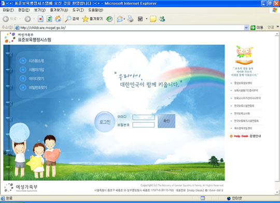The width and height of the screenshot is (280, 203).
Task: Click the 확인 login confirm button
Action: click(x=166, y=121)
